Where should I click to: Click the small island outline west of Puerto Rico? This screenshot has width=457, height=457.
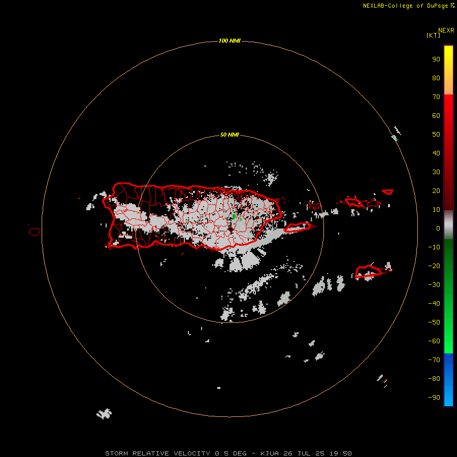click(x=35, y=232)
